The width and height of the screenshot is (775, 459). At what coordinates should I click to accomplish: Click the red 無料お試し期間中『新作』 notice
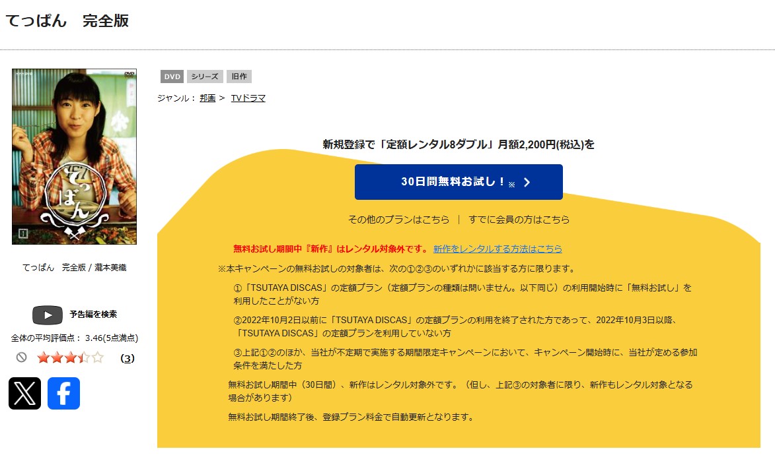pyautogui.click(x=330, y=249)
